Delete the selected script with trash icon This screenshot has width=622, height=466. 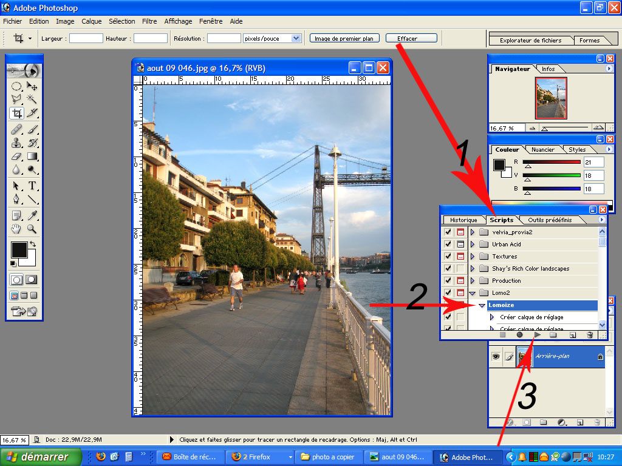(590, 335)
